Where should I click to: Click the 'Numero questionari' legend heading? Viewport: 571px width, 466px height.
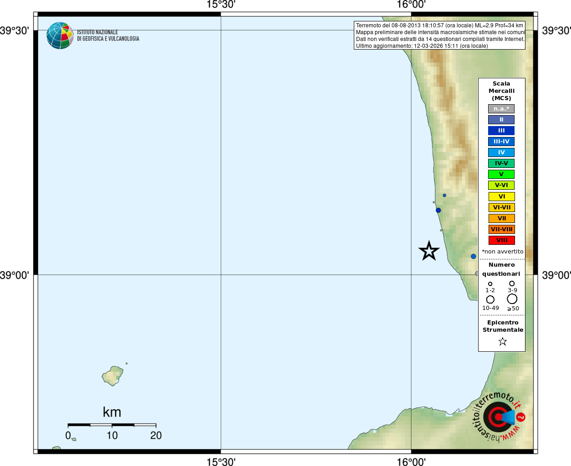pyautogui.click(x=501, y=269)
